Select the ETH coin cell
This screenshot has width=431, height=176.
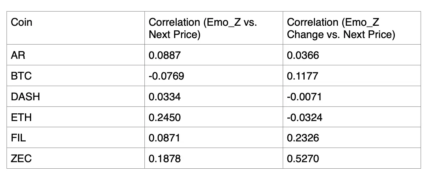[x=21, y=117]
